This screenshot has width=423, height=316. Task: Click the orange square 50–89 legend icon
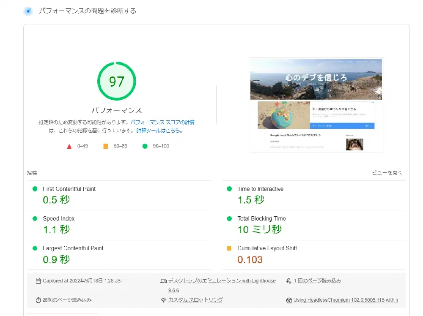click(106, 146)
